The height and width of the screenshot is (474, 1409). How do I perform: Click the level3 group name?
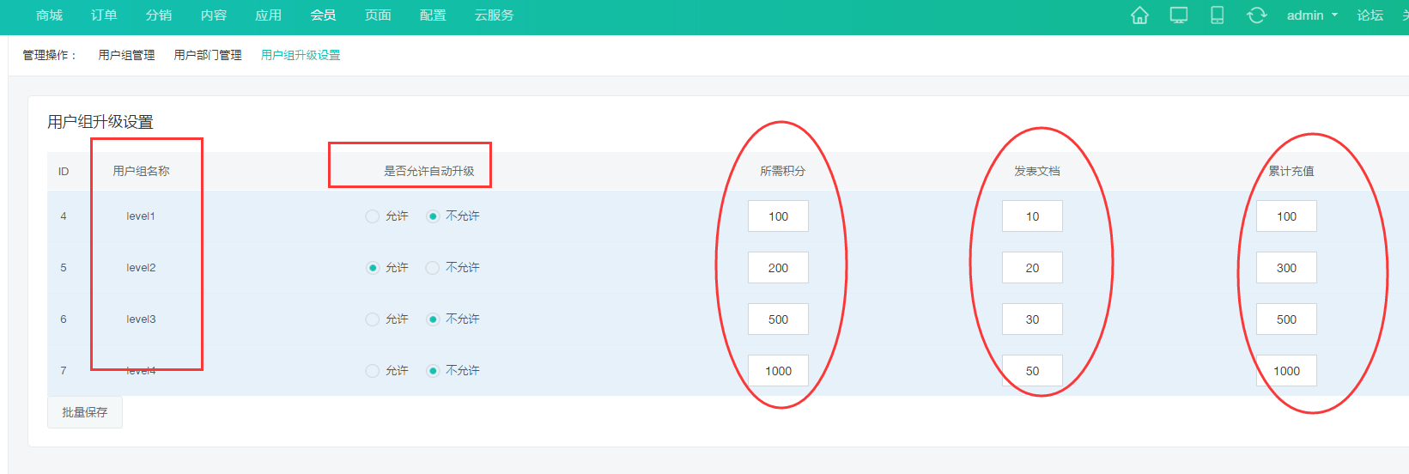141,319
